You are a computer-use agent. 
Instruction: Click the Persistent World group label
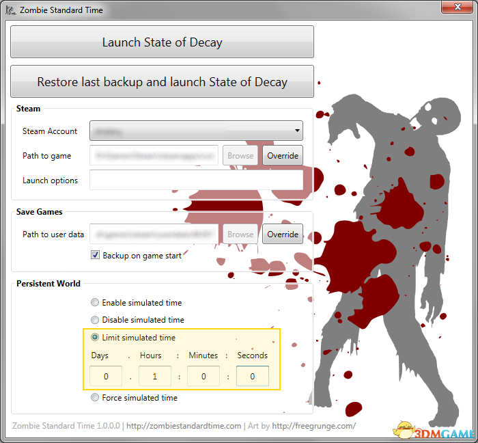[48, 284]
